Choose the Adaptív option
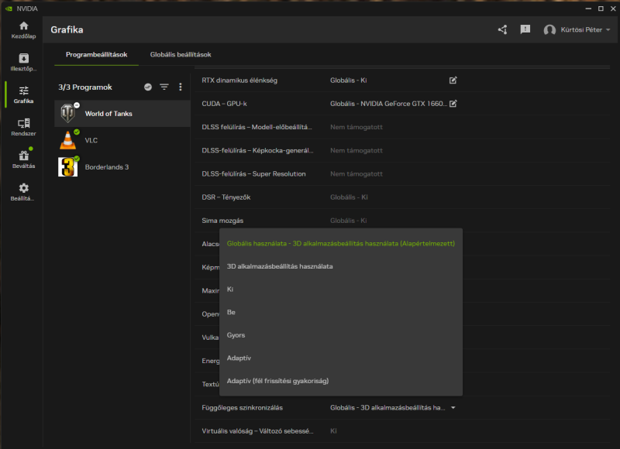Screen dimensions: 620x449 point(341,358)
